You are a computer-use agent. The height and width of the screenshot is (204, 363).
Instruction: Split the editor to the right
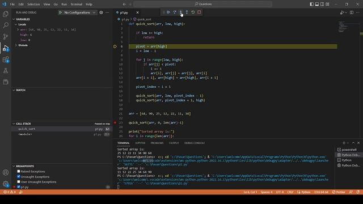point(352,12)
